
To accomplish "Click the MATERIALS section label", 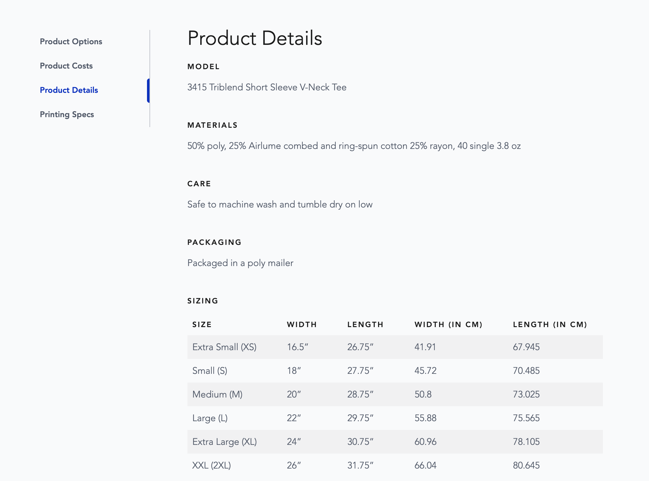I will 213,125.
